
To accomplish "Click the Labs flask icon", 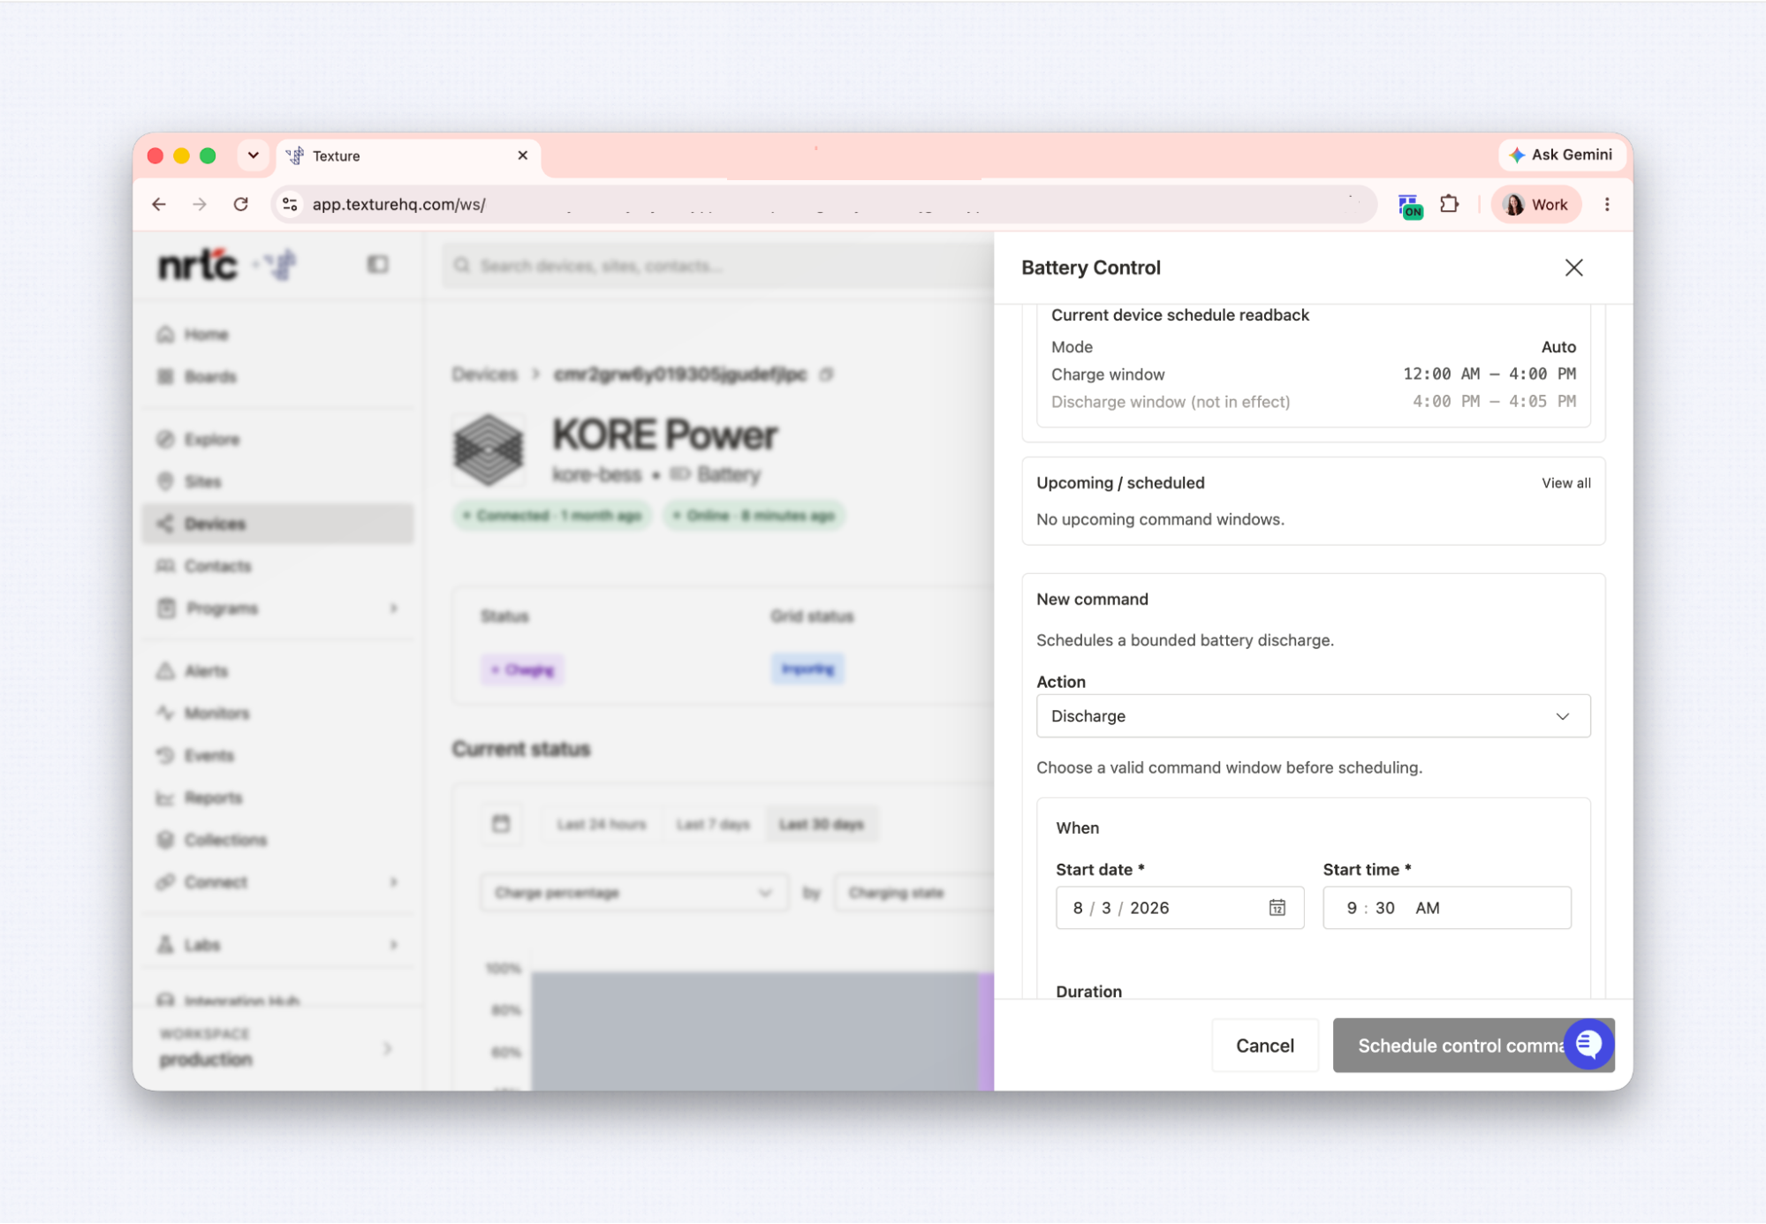I will (x=165, y=945).
